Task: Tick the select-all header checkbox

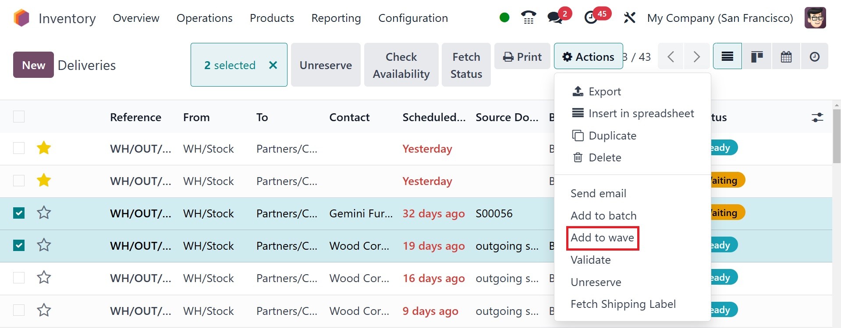Action: click(x=19, y=117)
